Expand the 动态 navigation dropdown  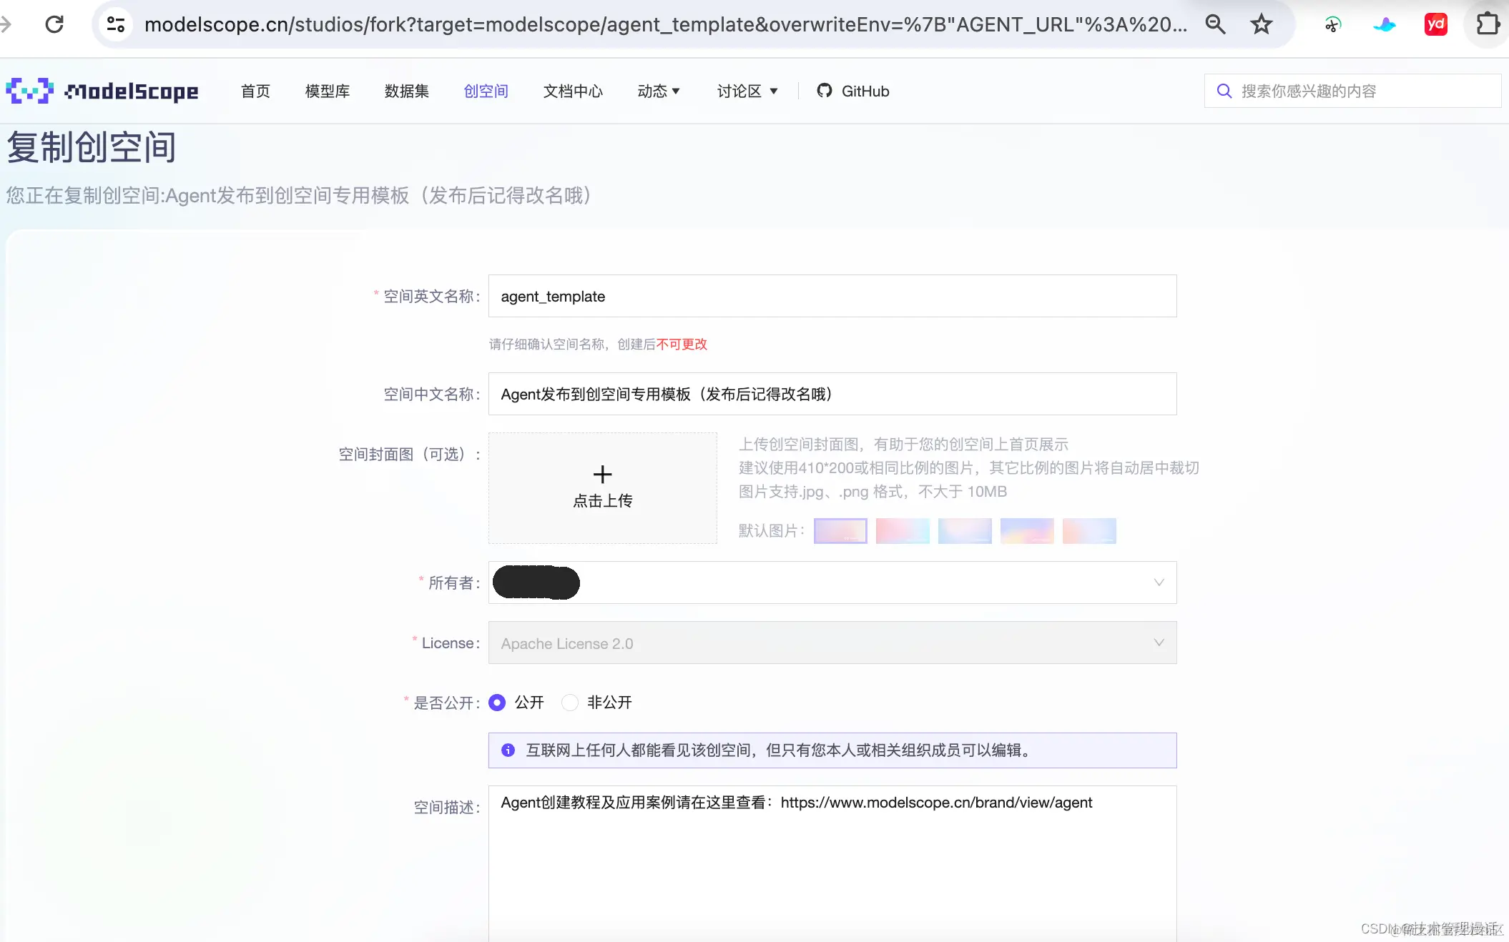659,91
